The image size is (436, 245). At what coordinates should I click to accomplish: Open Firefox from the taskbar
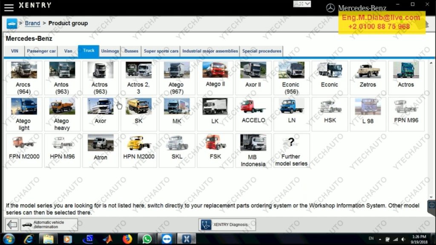pos(127,239)
